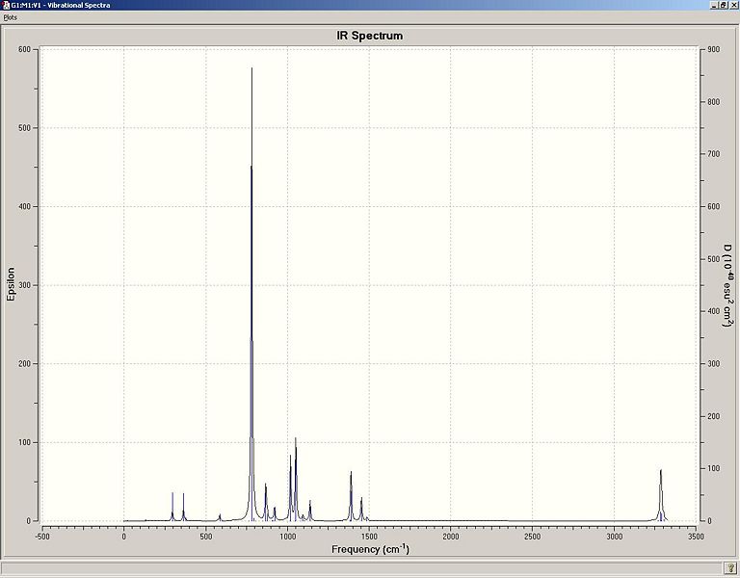Click the empty status bar at window bottom
The image size is (740, 578).
pos(361,567)
